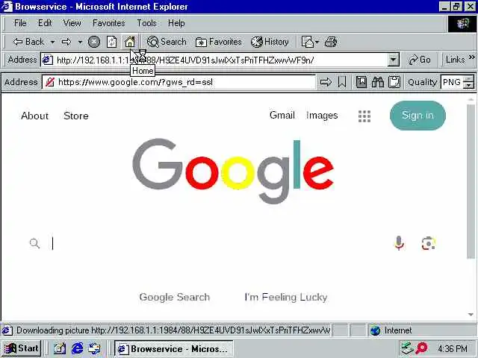Print the page with the printer icon
Screen dimensions: 478x358
click(331, 42)
